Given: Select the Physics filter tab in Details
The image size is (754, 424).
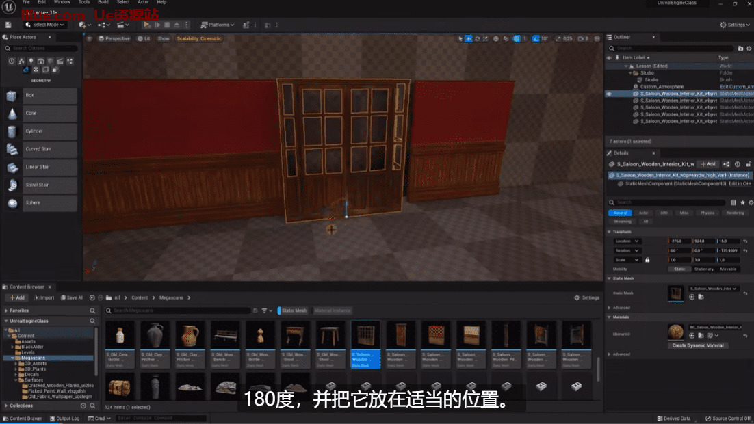Looking at the screenshot, I should 707,213.
